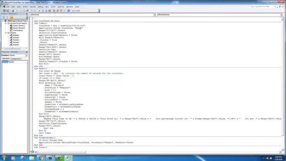Click the Redo toolbar icon
The image size is (286, 161).
(35, 11)
